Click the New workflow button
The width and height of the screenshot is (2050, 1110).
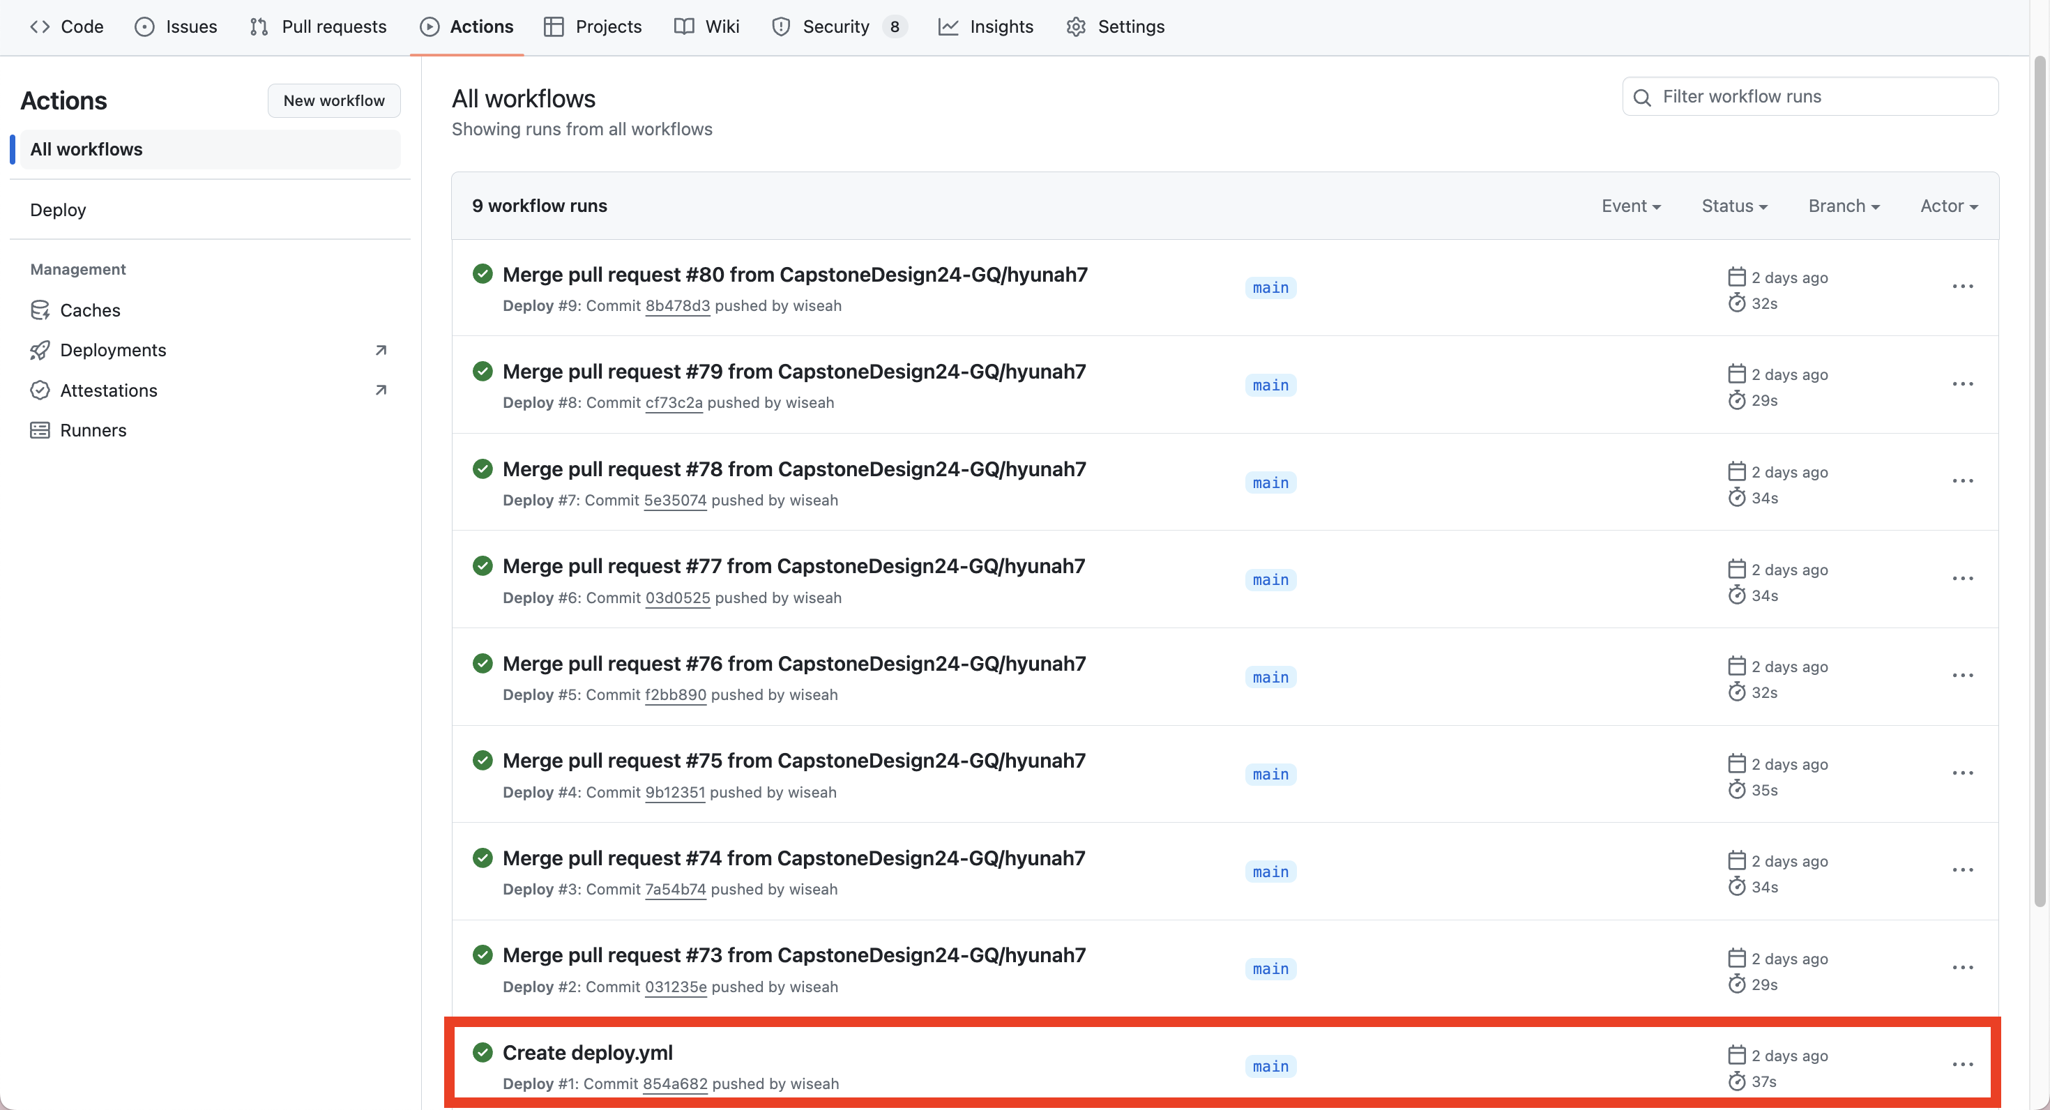(333, 100)
